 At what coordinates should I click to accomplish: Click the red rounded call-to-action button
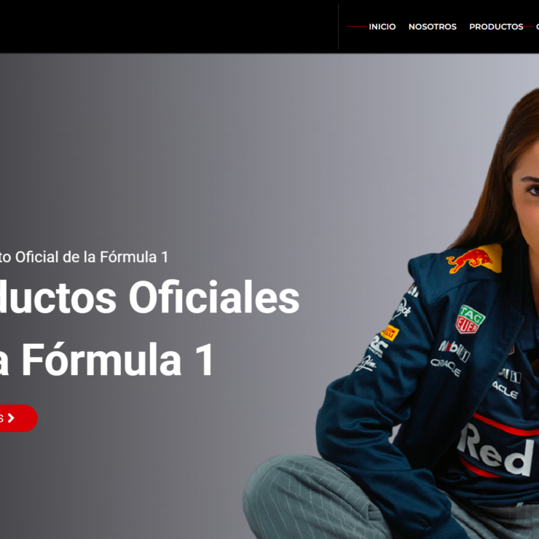(x=18, y=418)
